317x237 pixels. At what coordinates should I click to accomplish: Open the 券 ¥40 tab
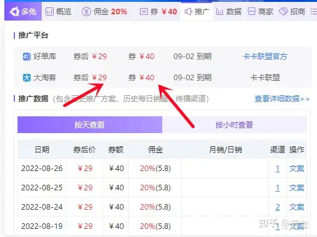coord(158,11)
